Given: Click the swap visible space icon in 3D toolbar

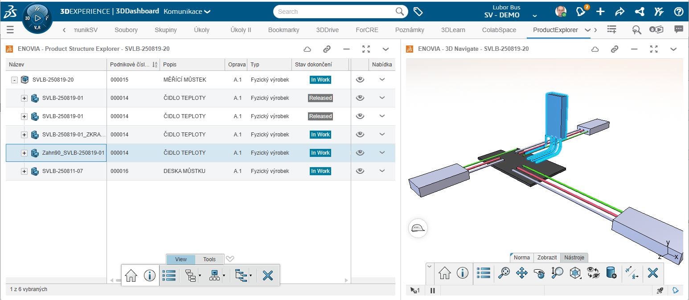Looking at the screenshot, I should (593, 273).
